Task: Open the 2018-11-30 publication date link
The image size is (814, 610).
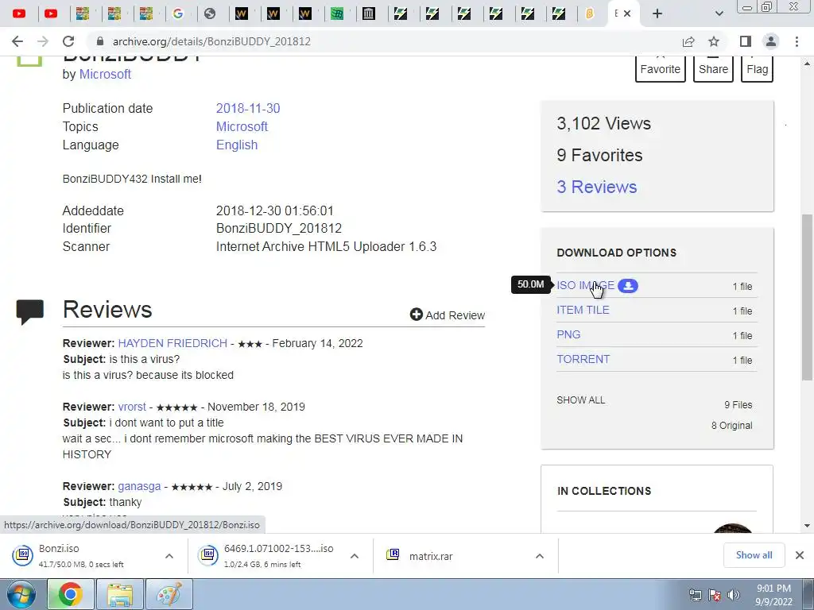Action: (x=248, y=108)
